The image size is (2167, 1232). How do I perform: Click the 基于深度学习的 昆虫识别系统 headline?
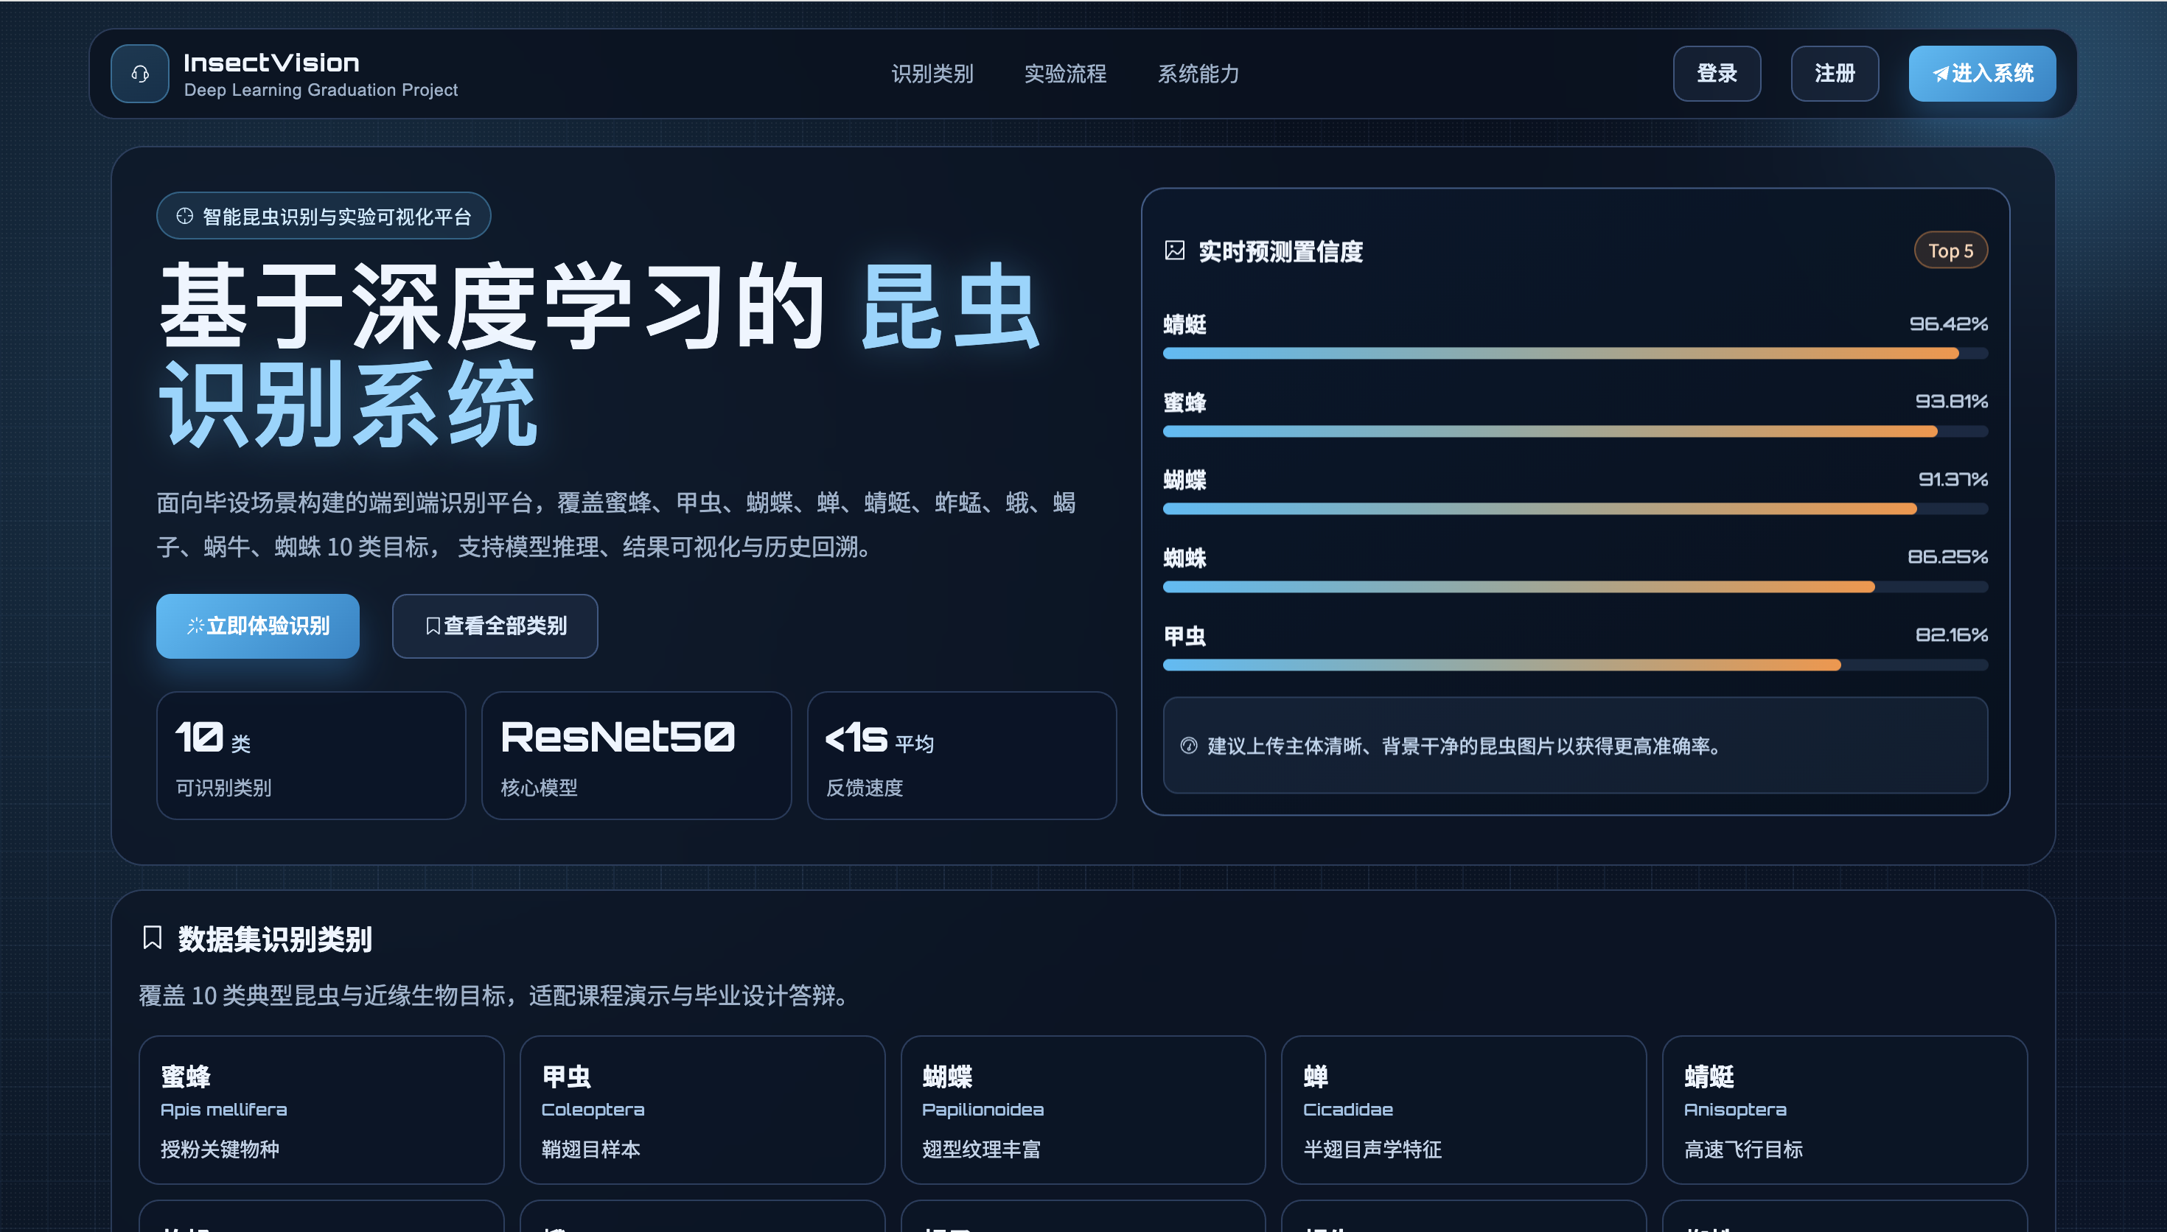(601, 354)
